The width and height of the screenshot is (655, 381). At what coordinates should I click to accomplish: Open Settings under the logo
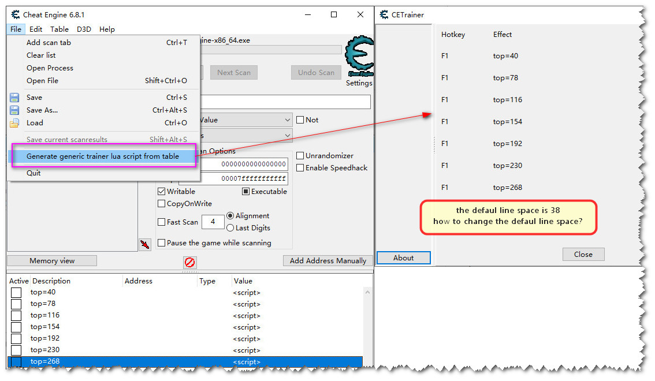(359, 83)
